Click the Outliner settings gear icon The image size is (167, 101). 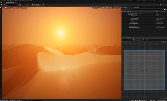click(166, 10)
